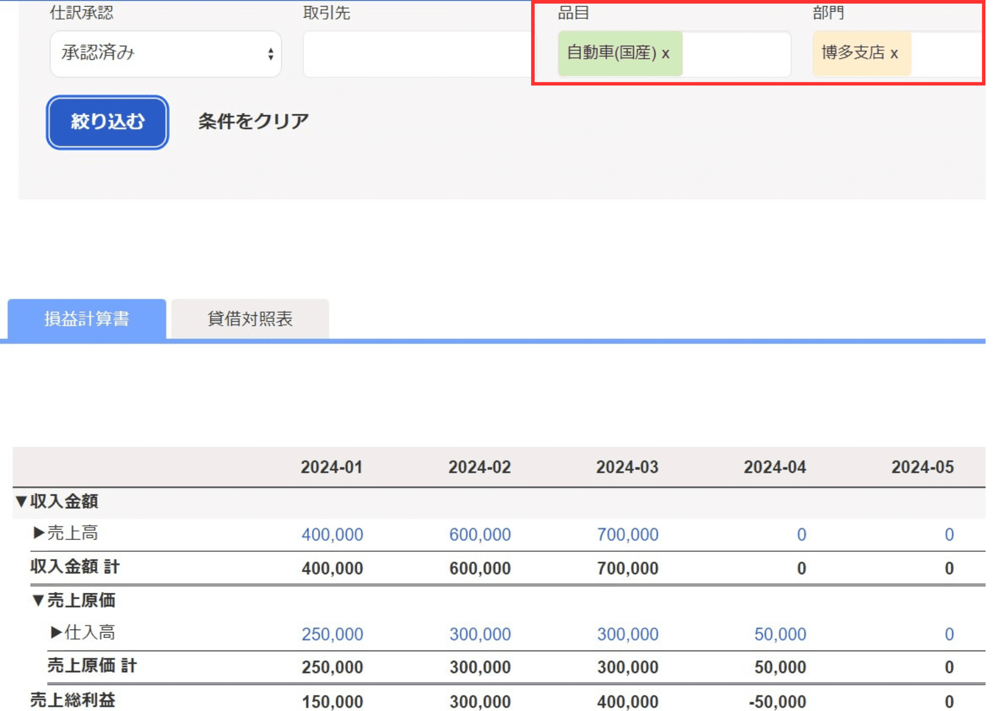Open 売上高 700,000 for 2024-03

point(628,534)
